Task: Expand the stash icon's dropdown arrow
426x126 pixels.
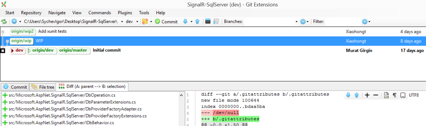Action: point(151,21)
